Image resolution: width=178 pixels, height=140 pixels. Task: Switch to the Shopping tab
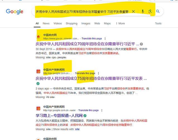click(72, 23)
